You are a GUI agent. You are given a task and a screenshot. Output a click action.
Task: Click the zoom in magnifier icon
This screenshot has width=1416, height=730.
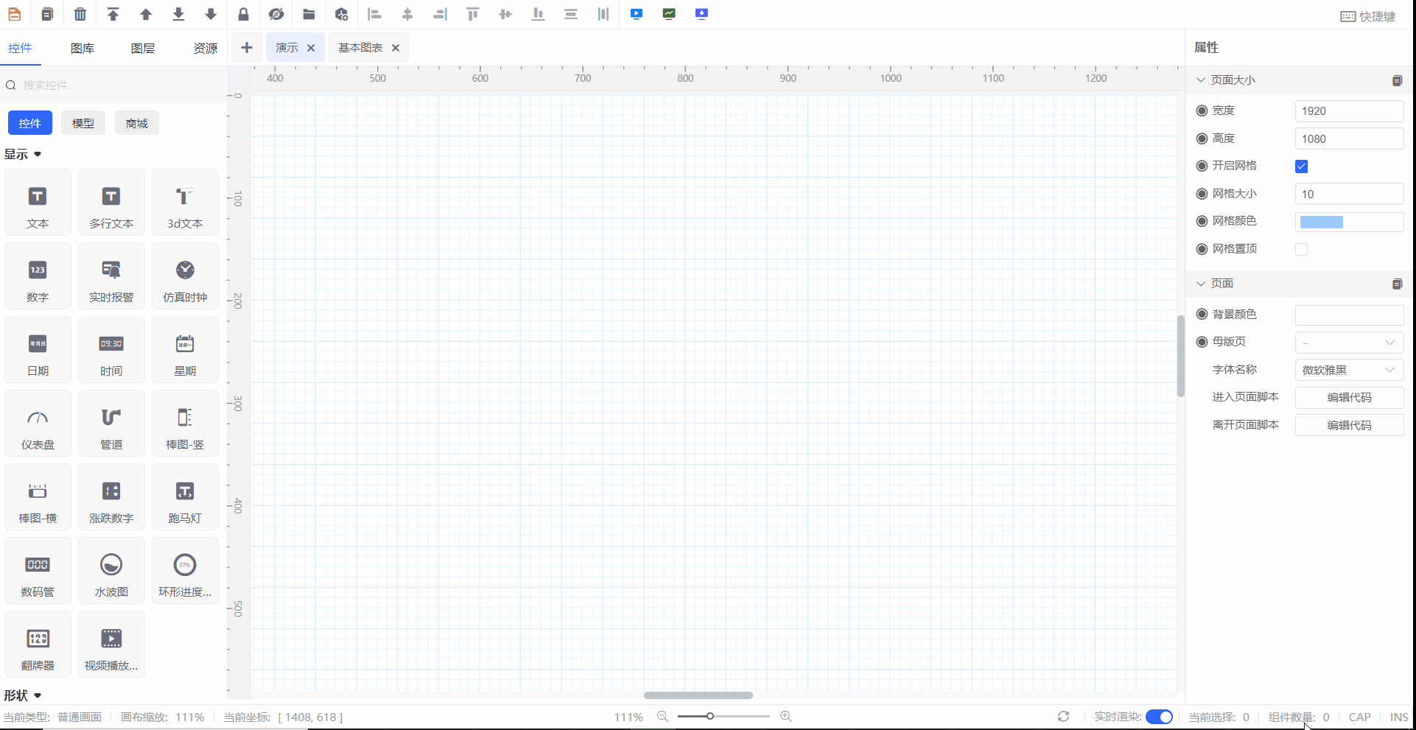pos(786,717)
